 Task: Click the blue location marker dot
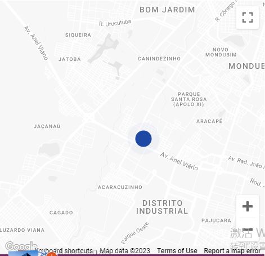143,139
